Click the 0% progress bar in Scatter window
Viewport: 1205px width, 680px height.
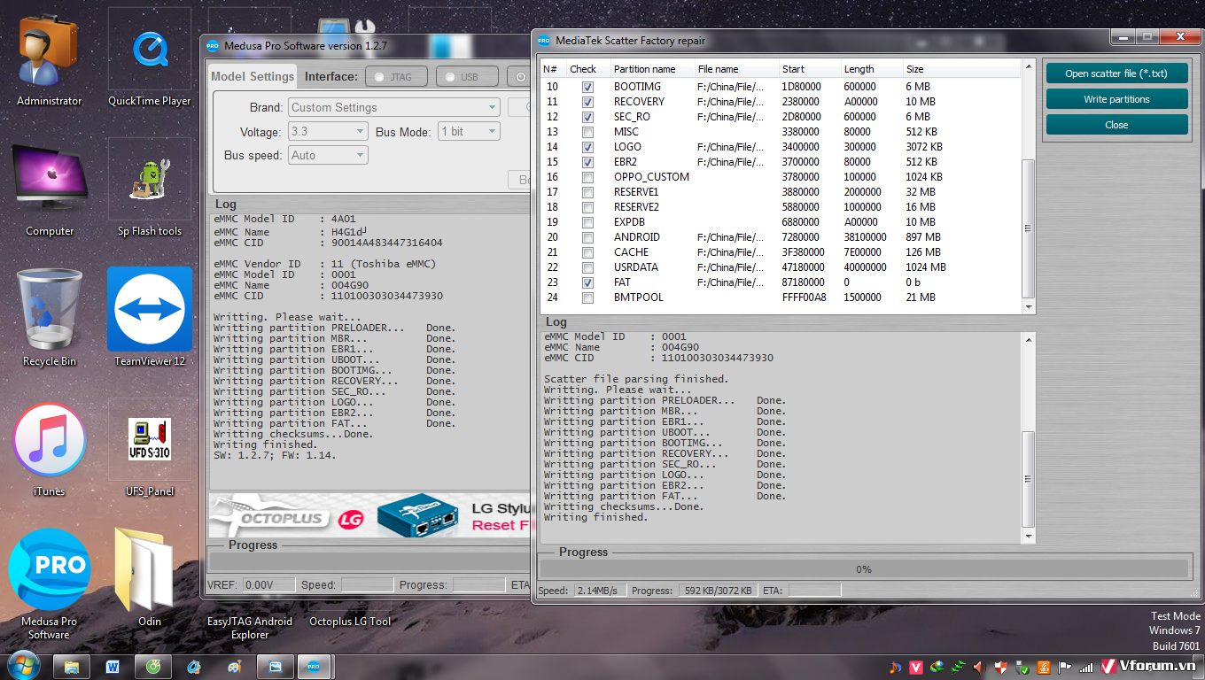point(864,569)
